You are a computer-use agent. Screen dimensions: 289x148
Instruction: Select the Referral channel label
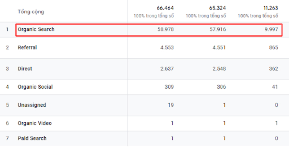(x=27, y=47)
